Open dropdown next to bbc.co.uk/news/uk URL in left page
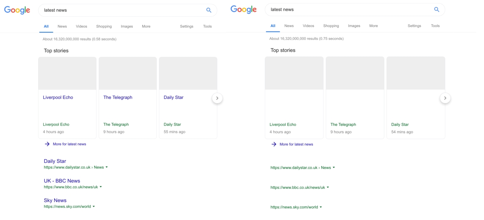 tap(101, 187)
